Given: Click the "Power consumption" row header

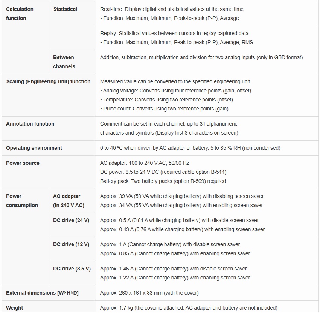Looking at the screenshot, I should [22, 201].
